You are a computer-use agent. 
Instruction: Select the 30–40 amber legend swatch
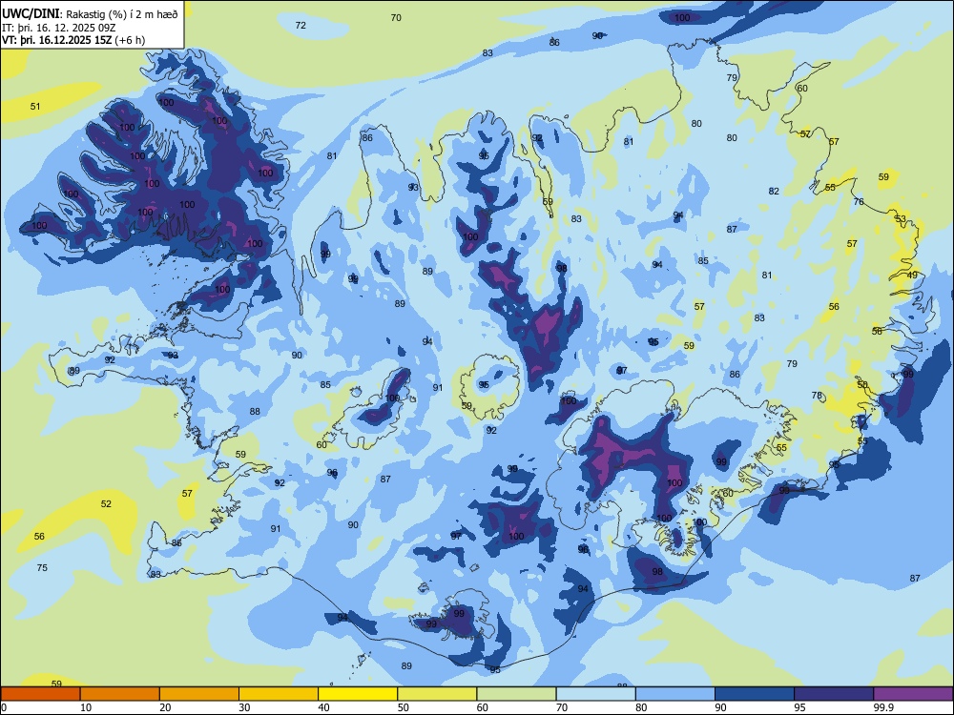coord(279,694)
